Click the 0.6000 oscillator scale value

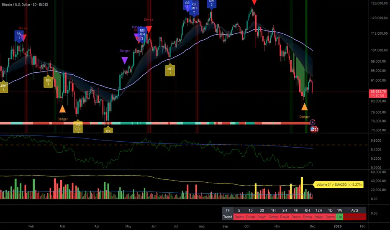point(376,141)
